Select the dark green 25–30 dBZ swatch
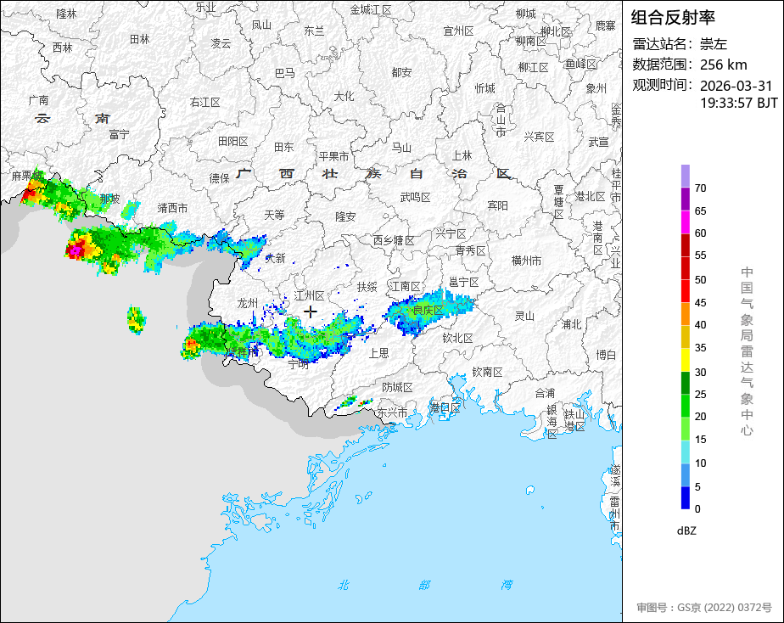Viewport: 784px width, 623px height. [685, 383]
